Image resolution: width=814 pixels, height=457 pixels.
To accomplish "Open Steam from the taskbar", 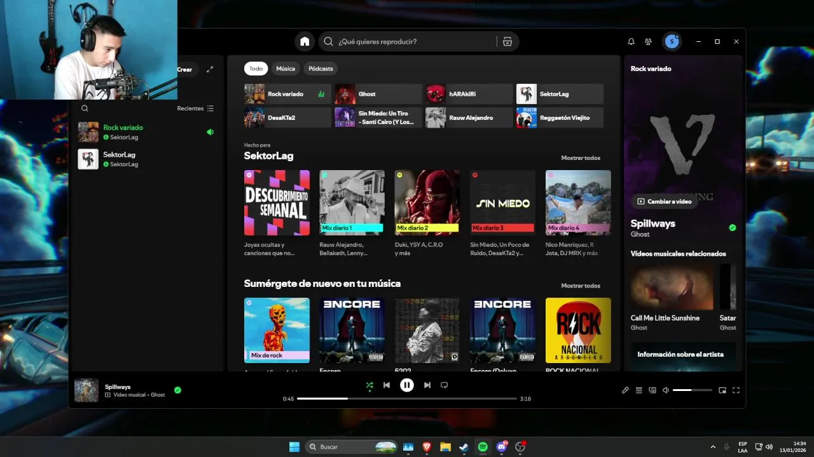I will point(464,447).
